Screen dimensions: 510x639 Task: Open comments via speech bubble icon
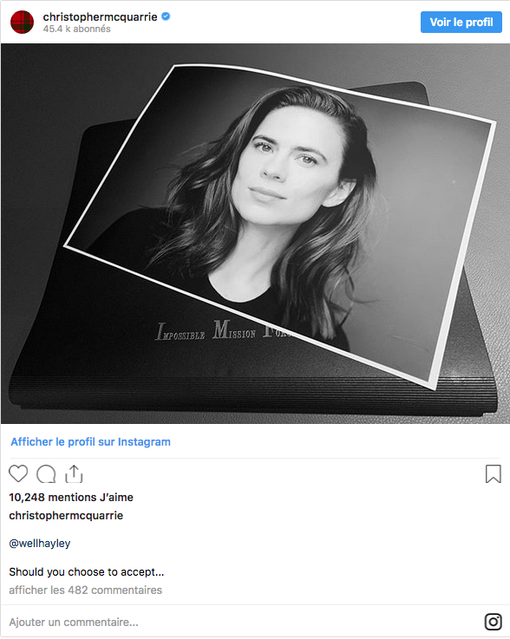[x=46, y=474]
